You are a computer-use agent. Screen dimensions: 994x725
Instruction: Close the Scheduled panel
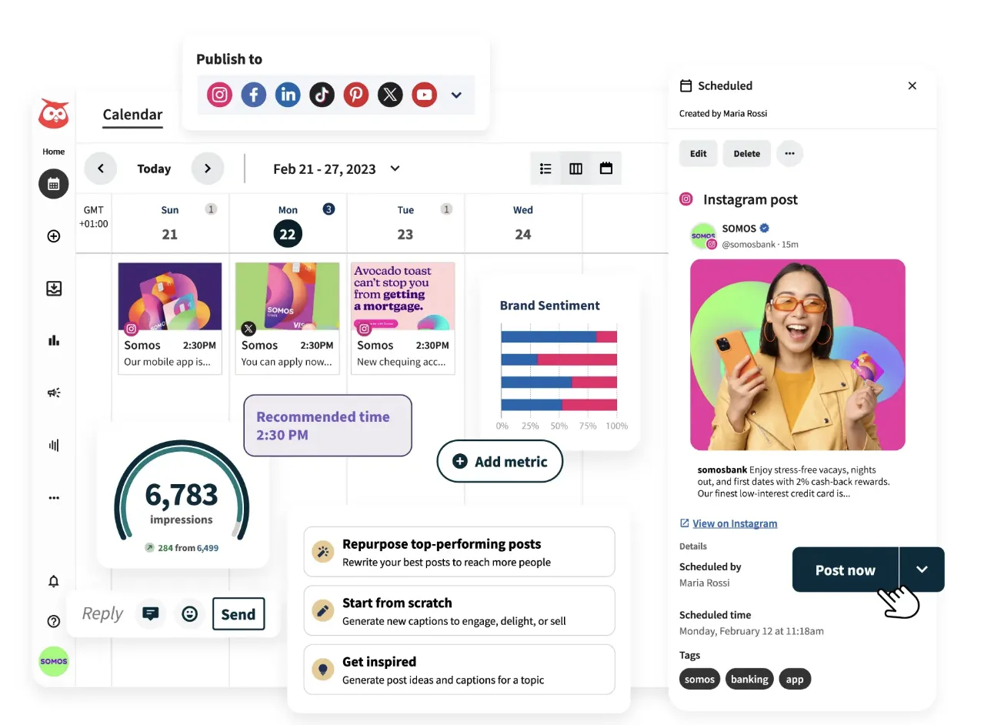[x=912, y=85]
